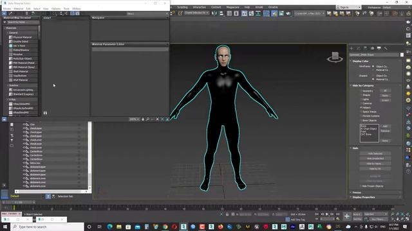Screen dimensions: 412x231
Task: Click the Hide Selected button
Action: tap(375, 153)
